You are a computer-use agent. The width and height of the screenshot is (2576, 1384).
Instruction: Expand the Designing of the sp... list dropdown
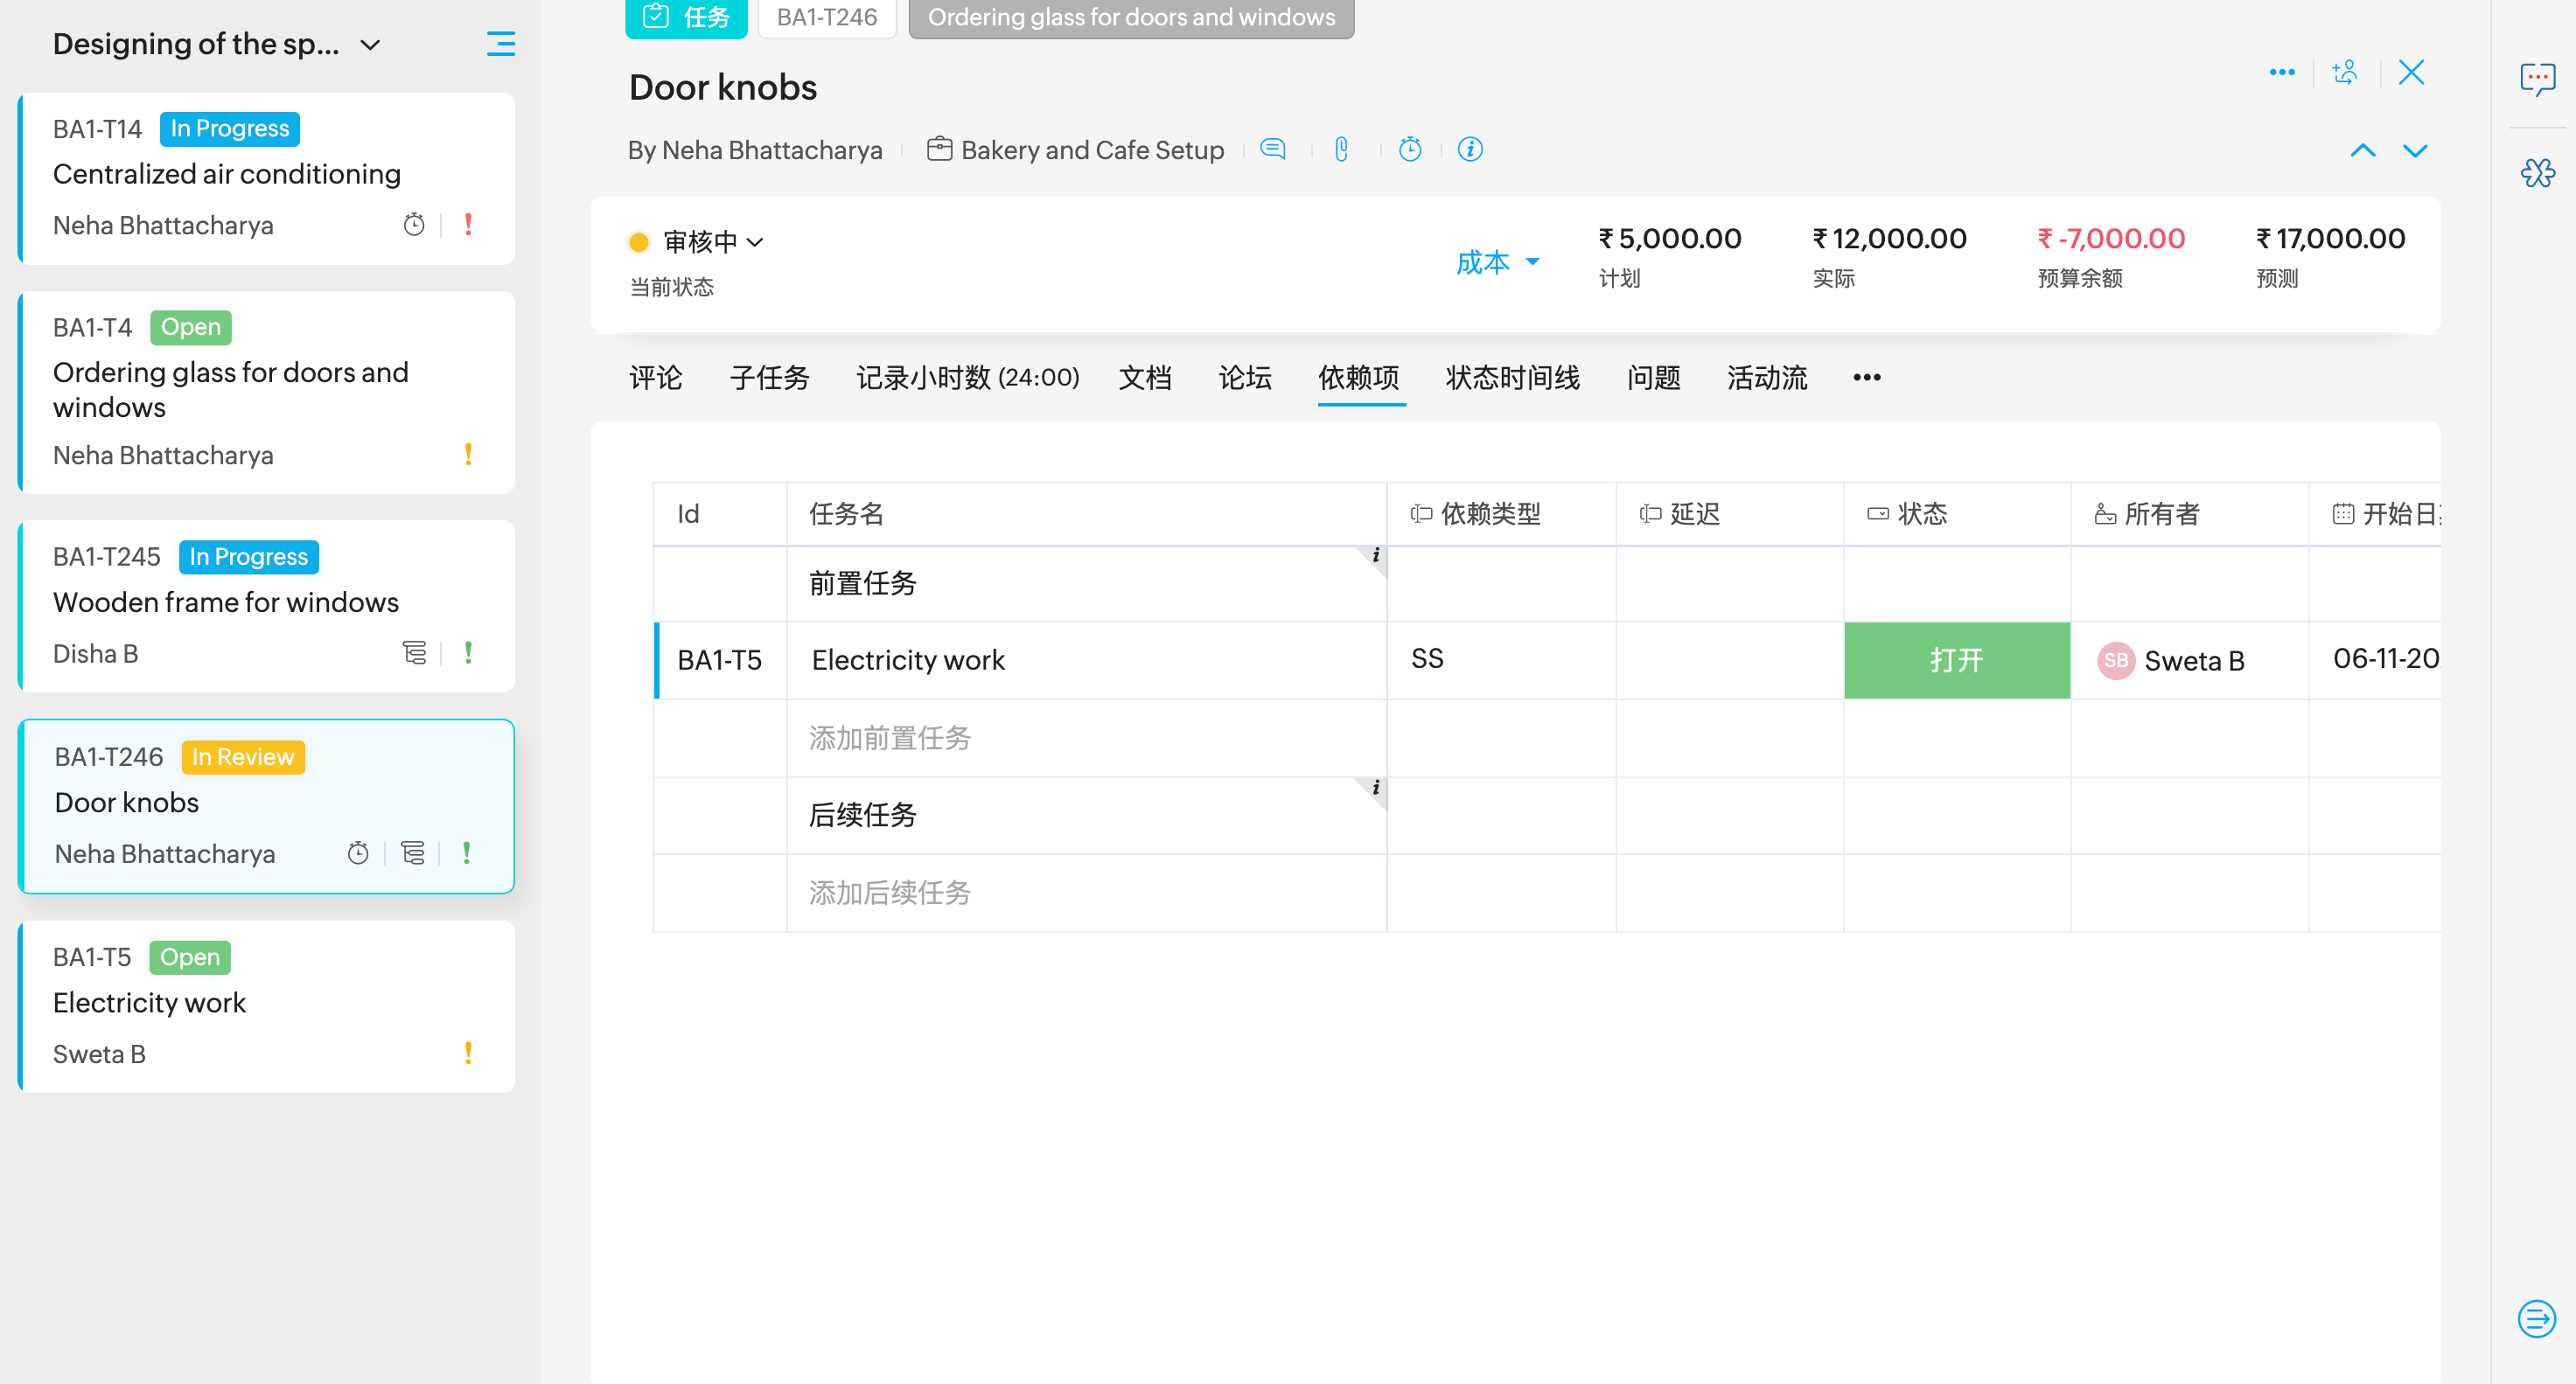pyautogui.click(x=371, y=45)
